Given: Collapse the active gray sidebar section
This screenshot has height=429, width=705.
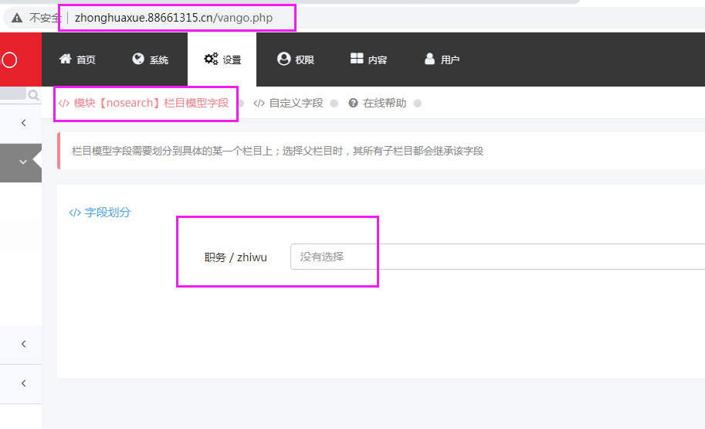Looking at the screenshot, I should tap(23, 162).
